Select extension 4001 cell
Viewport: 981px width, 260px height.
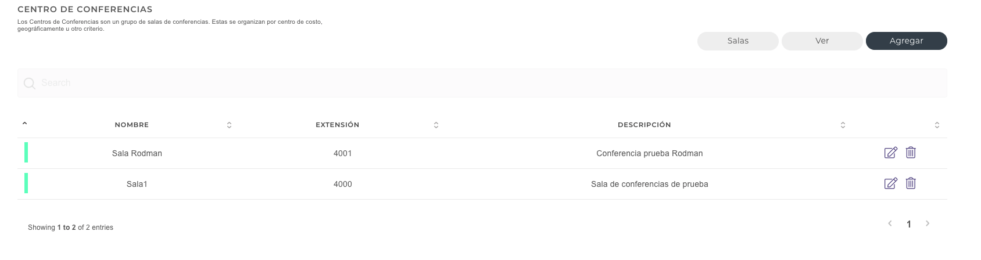click(x=342, y=153)
